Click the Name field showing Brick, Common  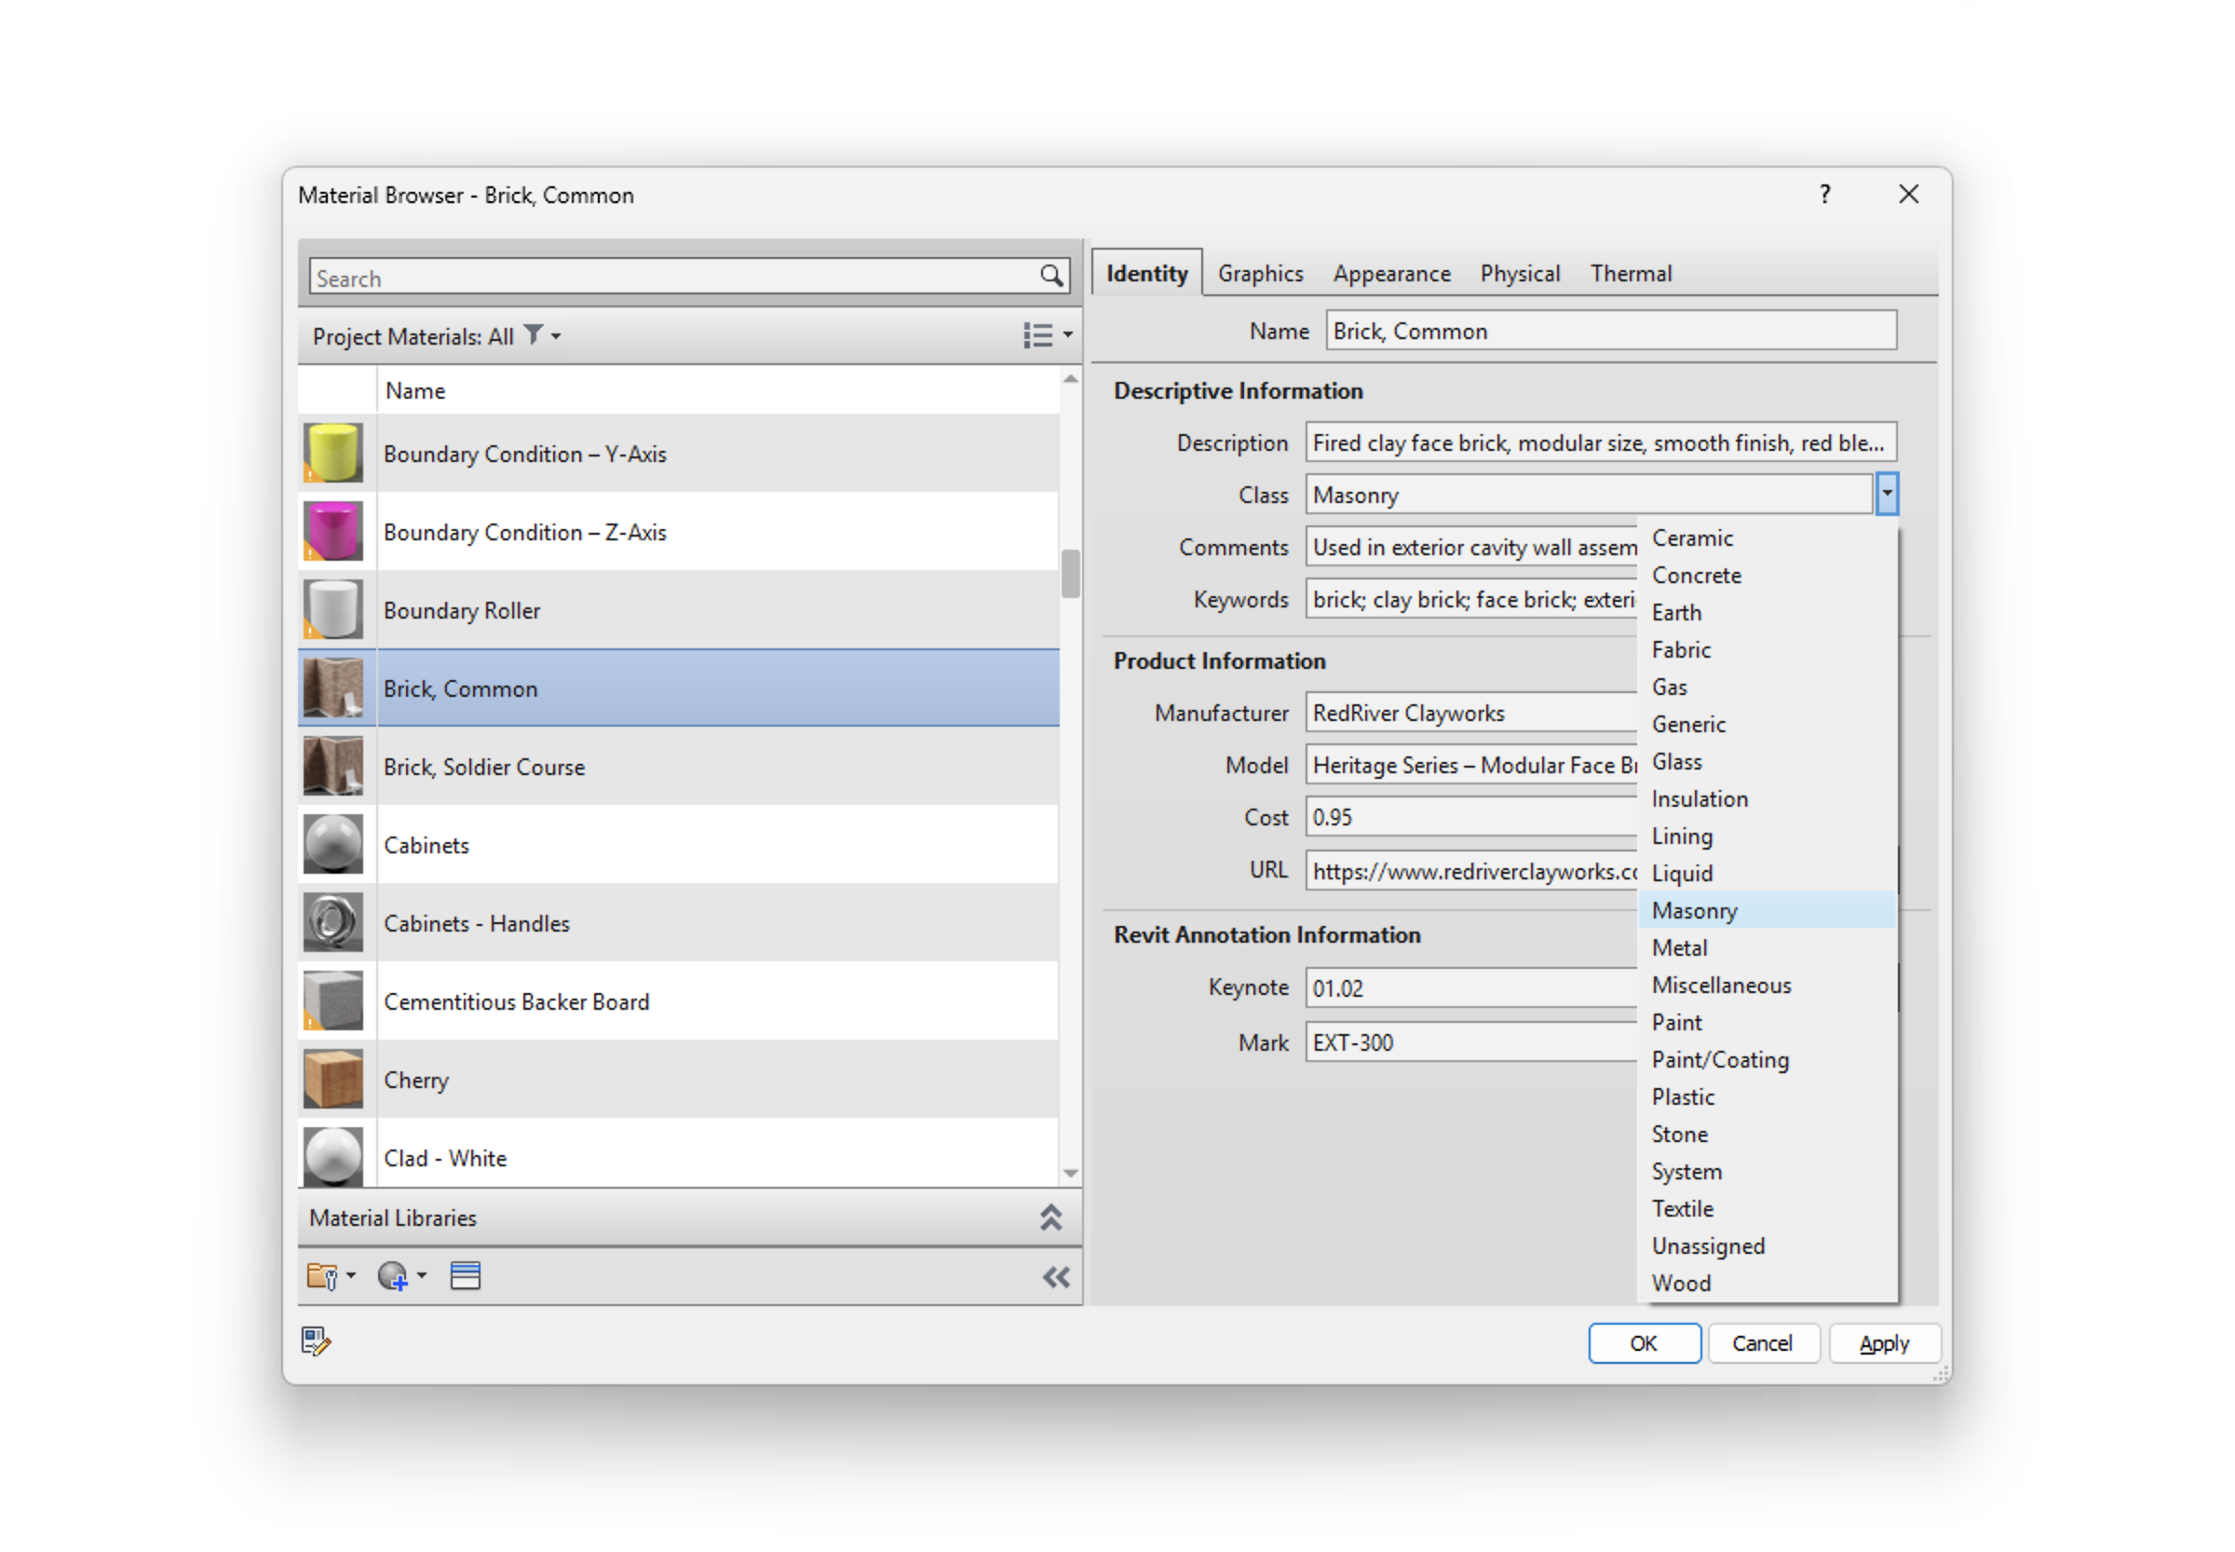pos(1610,331)
